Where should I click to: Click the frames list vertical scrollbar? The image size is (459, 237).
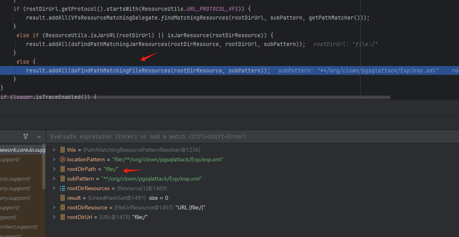(44, 167)
